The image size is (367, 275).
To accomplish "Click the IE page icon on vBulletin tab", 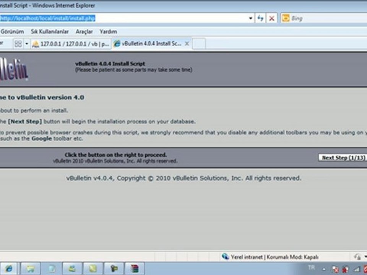I will point(117,44).
